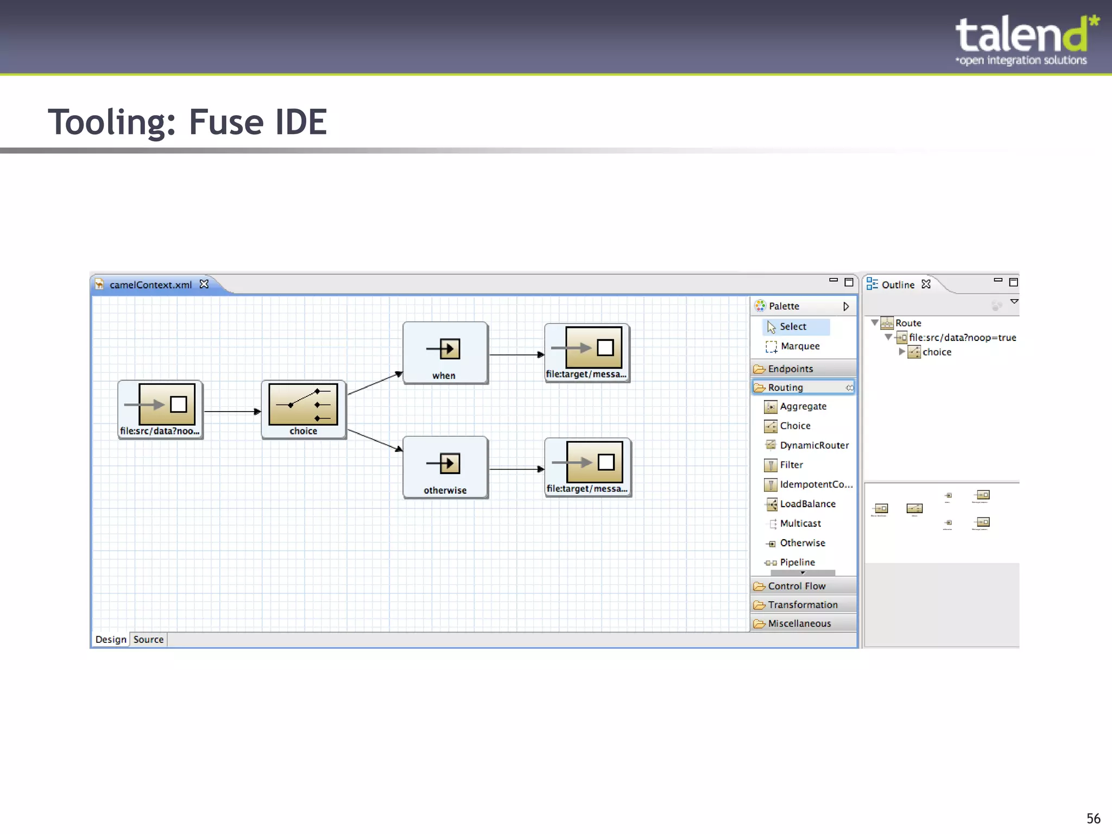1112x834 pixels.
Task: Choose the Filter routing item
Action: click(x=784, y=465)
